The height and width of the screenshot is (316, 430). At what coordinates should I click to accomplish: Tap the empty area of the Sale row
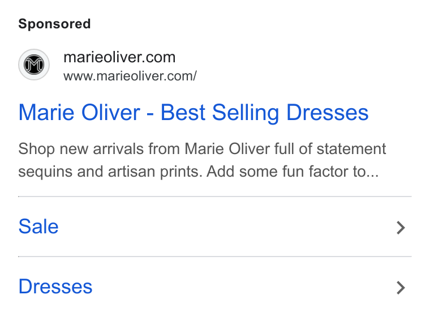click(227, 227)
